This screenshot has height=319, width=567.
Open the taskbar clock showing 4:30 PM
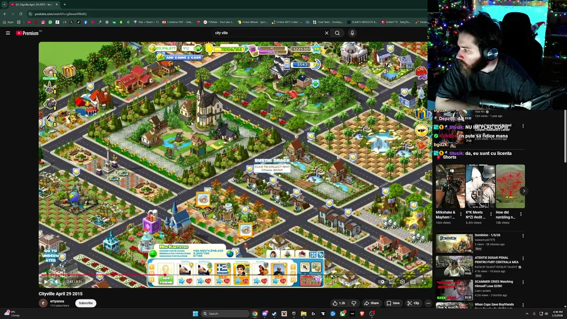click(x=557, y=314)
